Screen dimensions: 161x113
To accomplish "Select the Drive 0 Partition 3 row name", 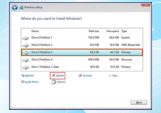I will 42,52.
